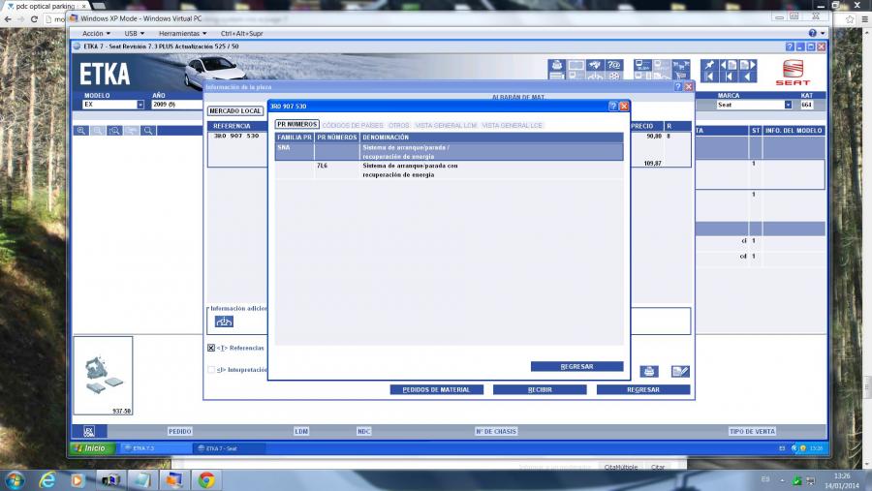Click the TIPO DE VENTA status label
This screenshot has width=872, height=491.
(752, 432)
